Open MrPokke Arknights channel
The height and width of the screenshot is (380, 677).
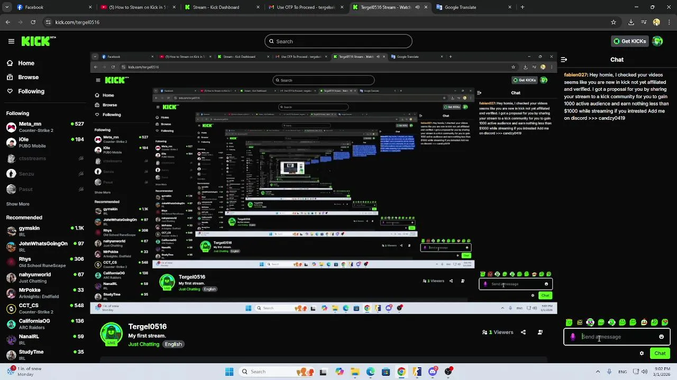45,293
